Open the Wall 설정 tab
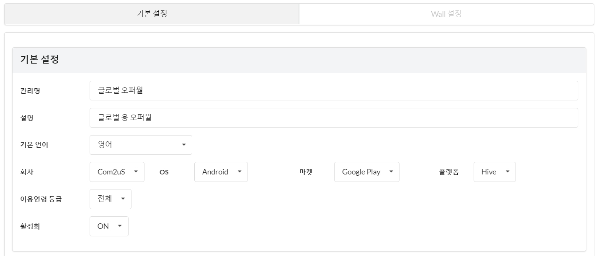The width and height of the screenshot is (598, 256). tap(446, 14)
